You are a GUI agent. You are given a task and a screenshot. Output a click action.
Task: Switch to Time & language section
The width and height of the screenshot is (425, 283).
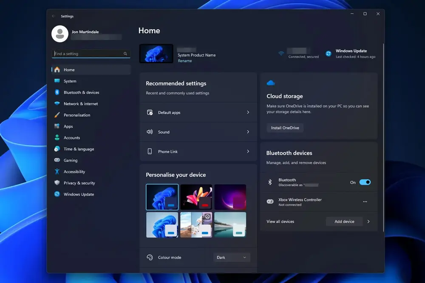(x=91, y=149)
